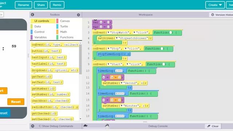Click the 59 seconds label in preview
Screen dimensions: 233x131
[14, 46]
